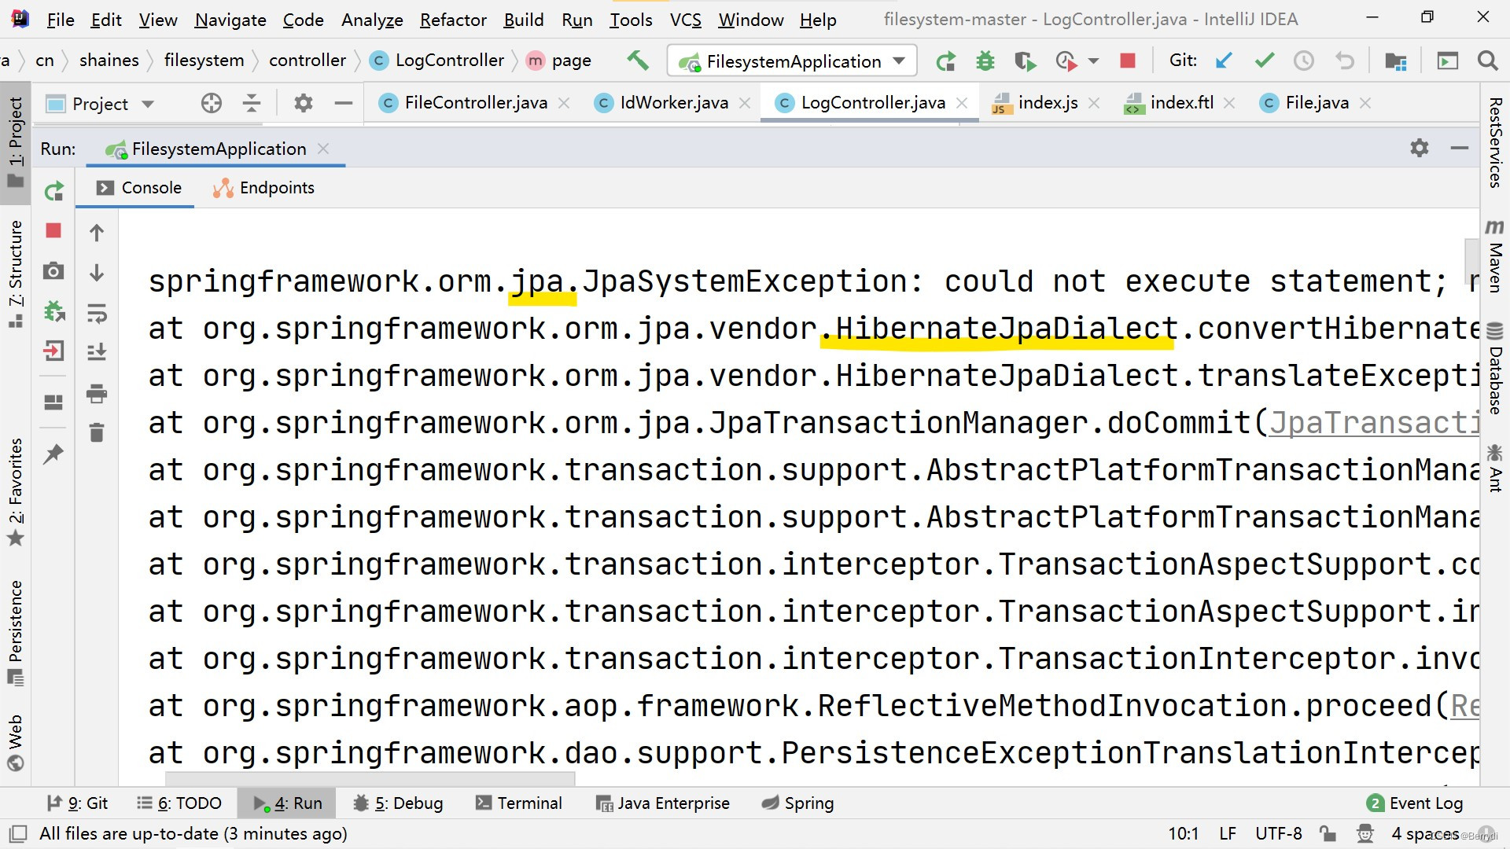
Task: Click the camera thread dump icon
Action: click(53, 271)
